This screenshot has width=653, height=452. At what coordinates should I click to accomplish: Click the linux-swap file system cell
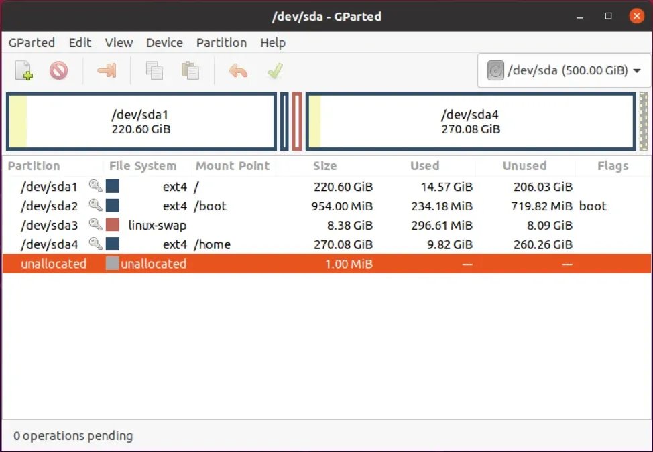click(x=158, y=226)
